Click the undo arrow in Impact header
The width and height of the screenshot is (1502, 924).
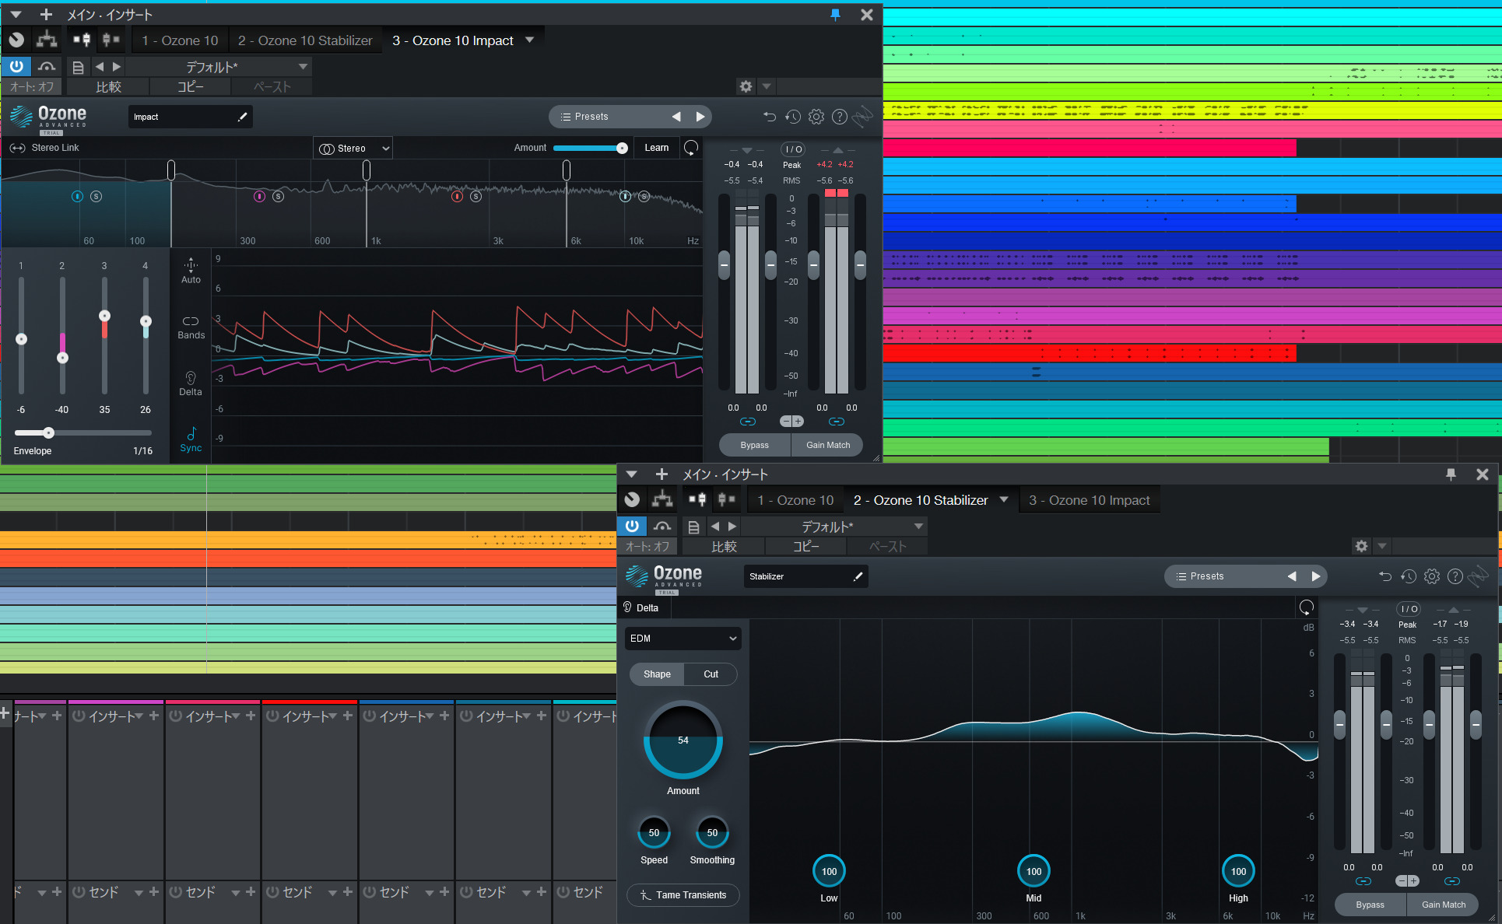click(770, 117)
